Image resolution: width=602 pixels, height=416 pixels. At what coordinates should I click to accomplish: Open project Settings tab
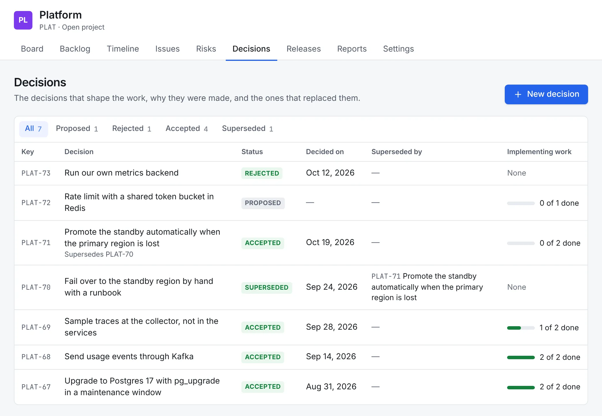pyautogui.click(x=398, y=49)
